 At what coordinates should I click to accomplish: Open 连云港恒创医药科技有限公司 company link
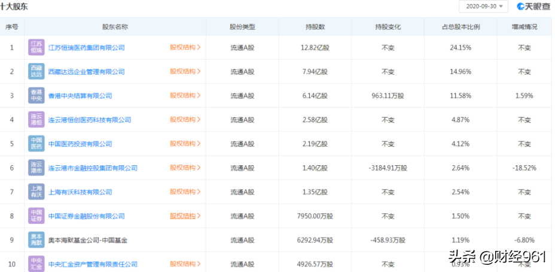(x=90, y=120)
